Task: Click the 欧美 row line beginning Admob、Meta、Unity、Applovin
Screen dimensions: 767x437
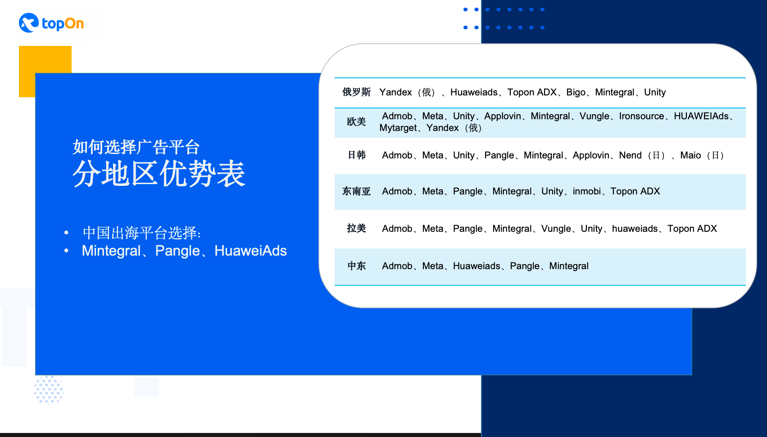Action: pos(558,116)
